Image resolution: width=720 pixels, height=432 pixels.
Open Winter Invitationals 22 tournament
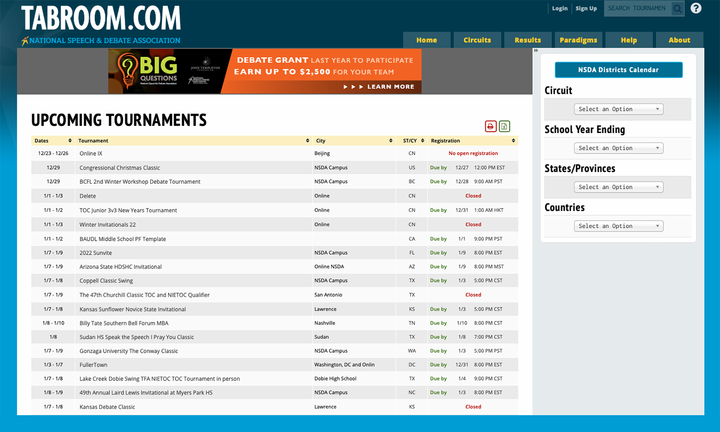pos(108,224)
